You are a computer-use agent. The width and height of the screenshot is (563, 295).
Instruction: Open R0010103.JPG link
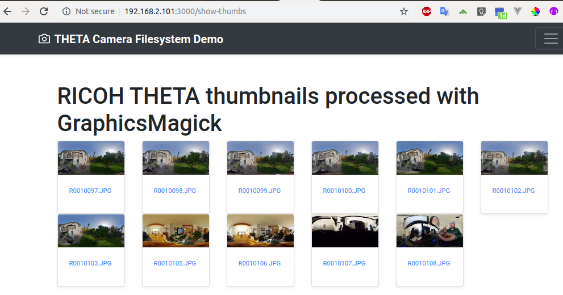click(90, 263)
